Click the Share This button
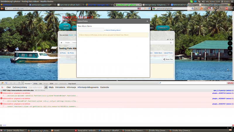 [x=168, y=59]
